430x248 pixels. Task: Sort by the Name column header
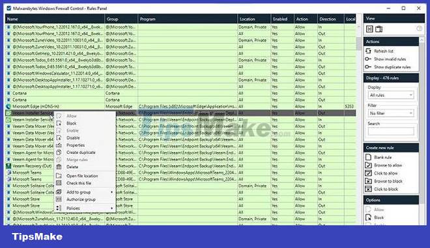(x=55, y=19)
